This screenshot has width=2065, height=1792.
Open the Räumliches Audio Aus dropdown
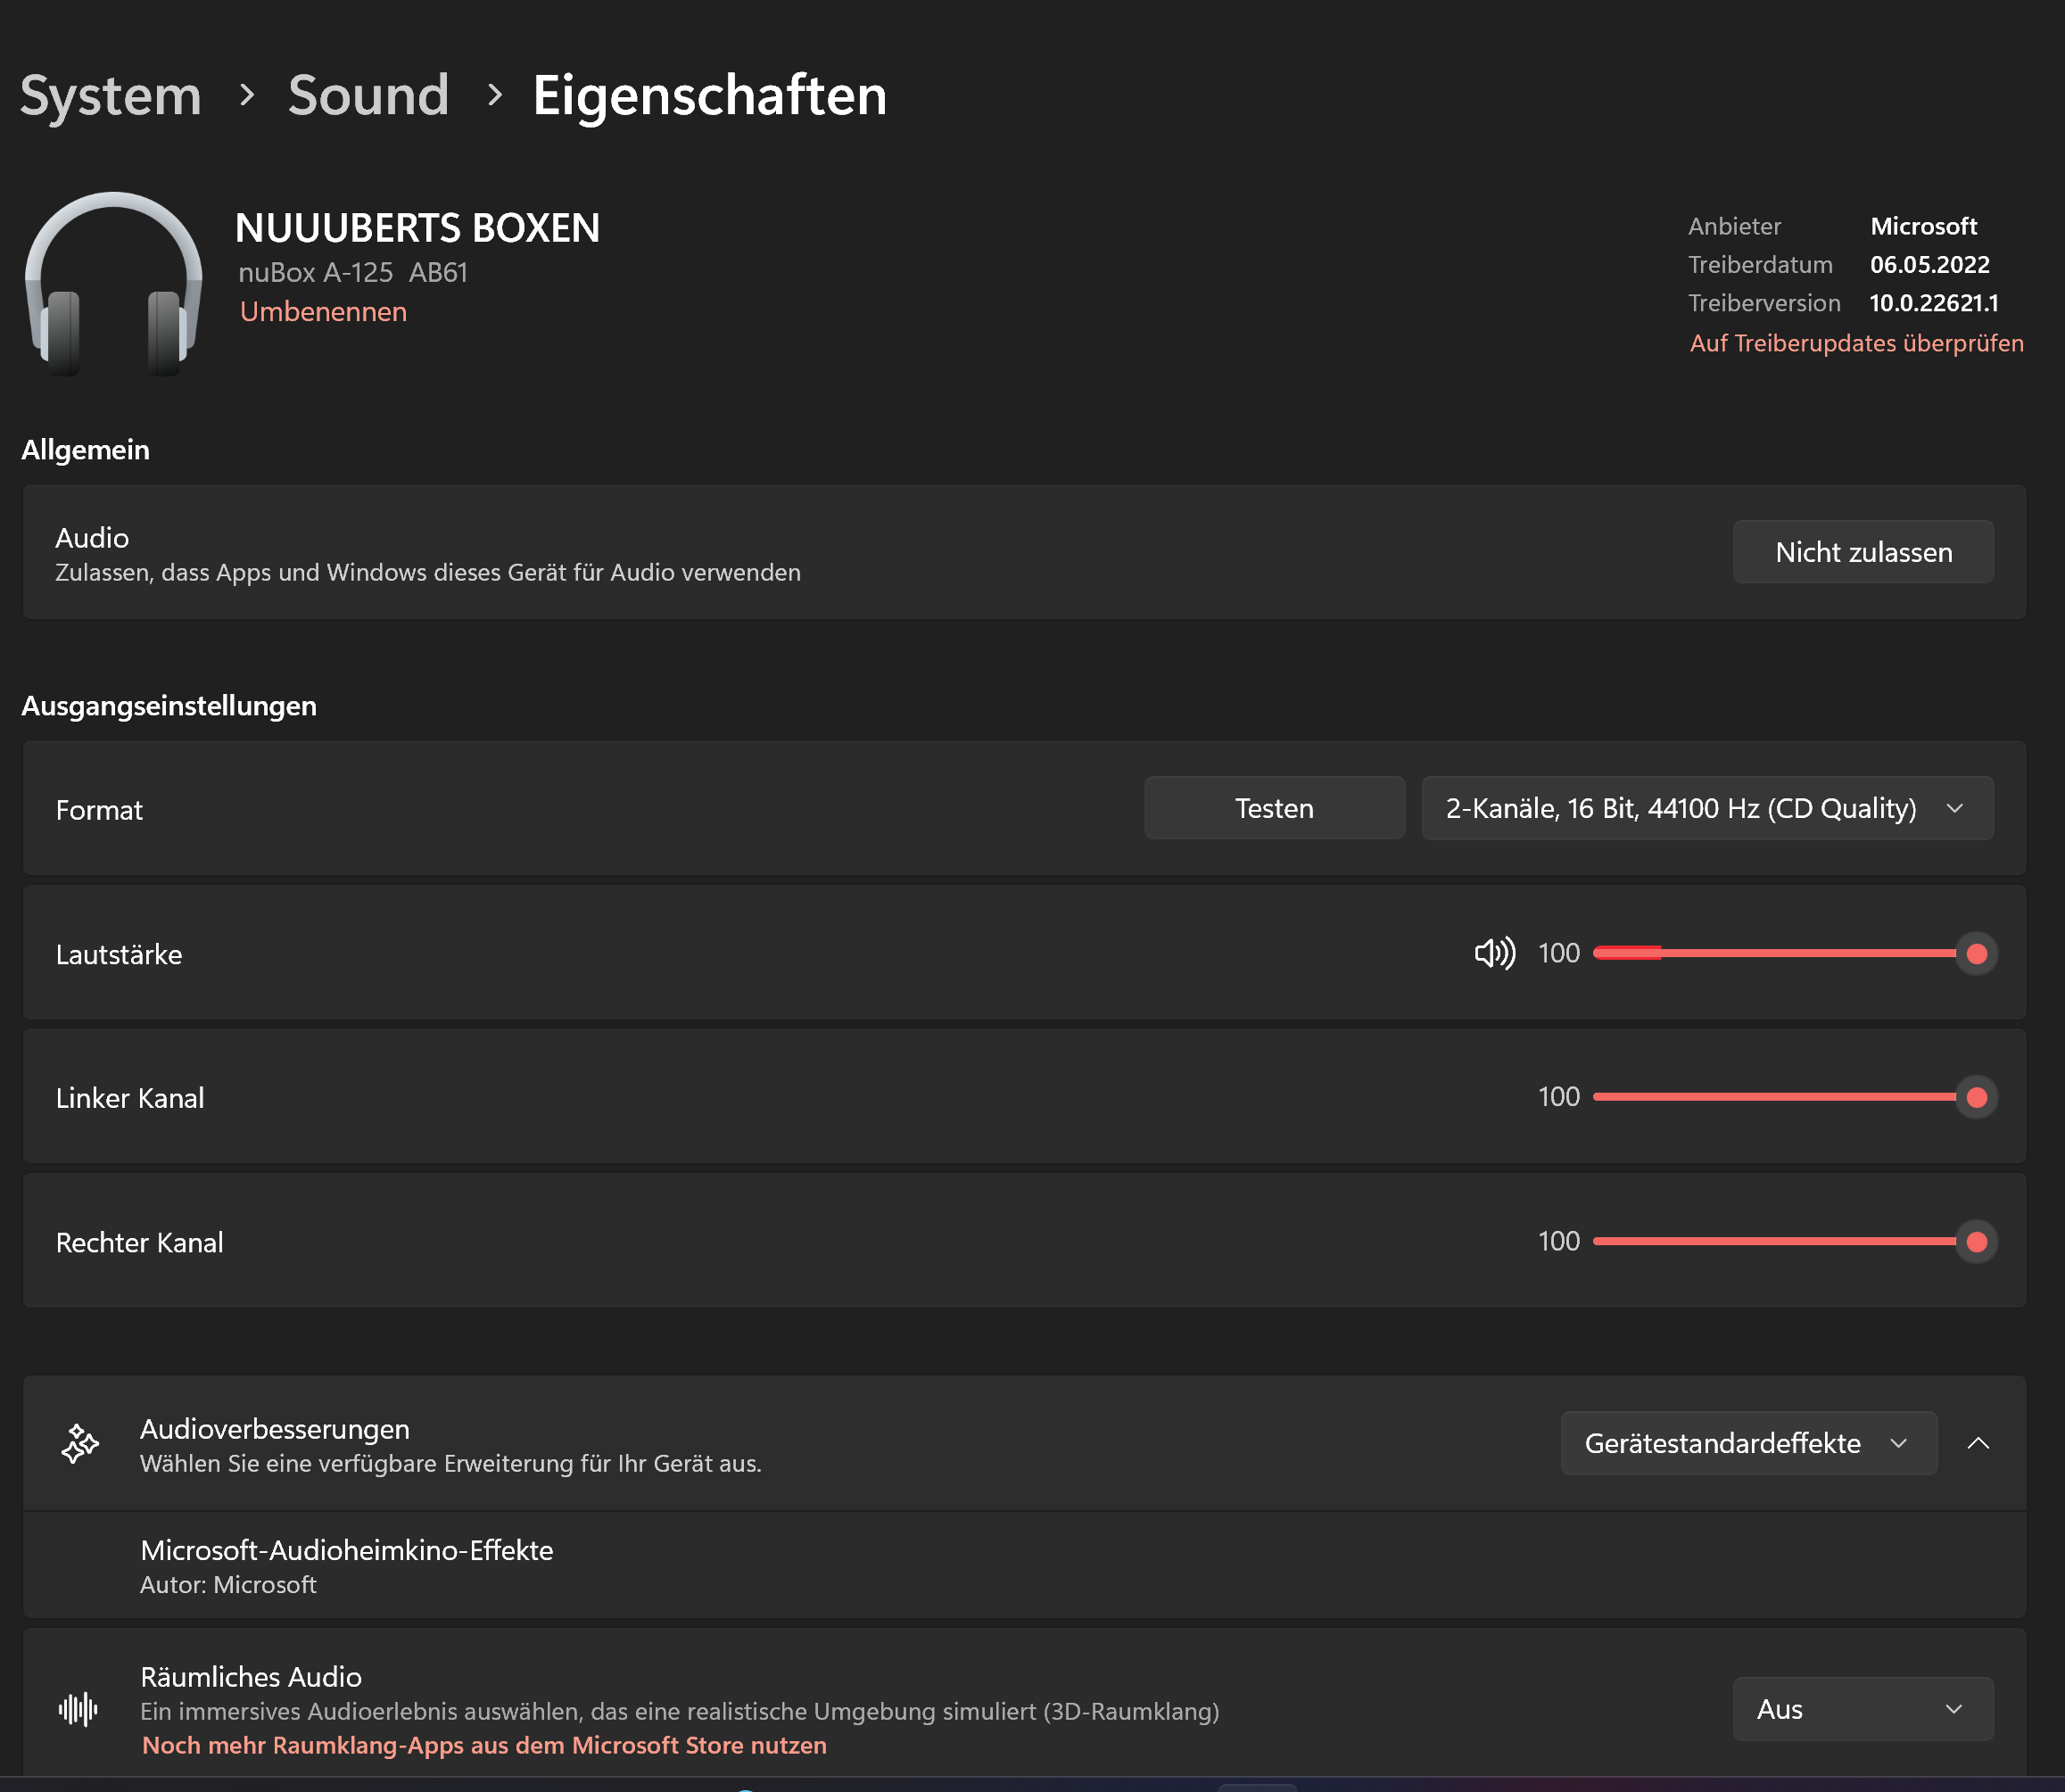click(x=1861, y=1709)
